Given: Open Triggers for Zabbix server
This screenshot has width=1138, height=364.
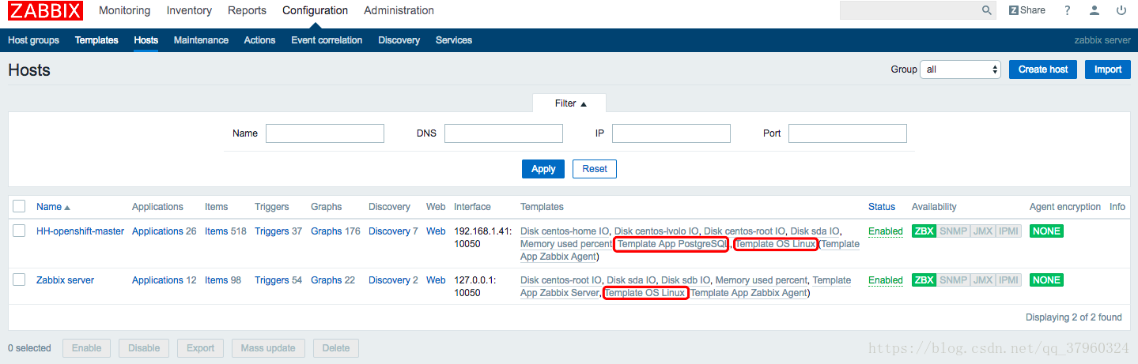Looking at the screenshot, I should tap(271, 280).
